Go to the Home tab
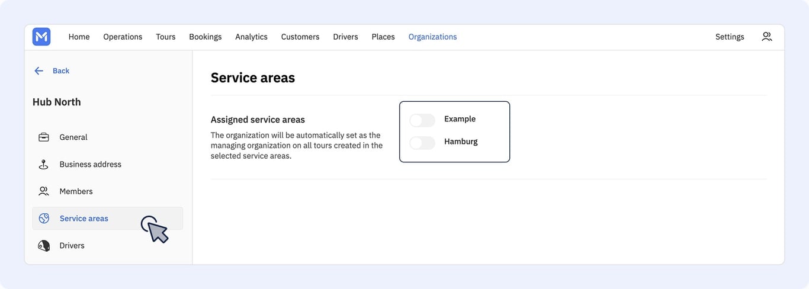Image resolution: width=809 pixels, height=289 pixels. point(79,37)
